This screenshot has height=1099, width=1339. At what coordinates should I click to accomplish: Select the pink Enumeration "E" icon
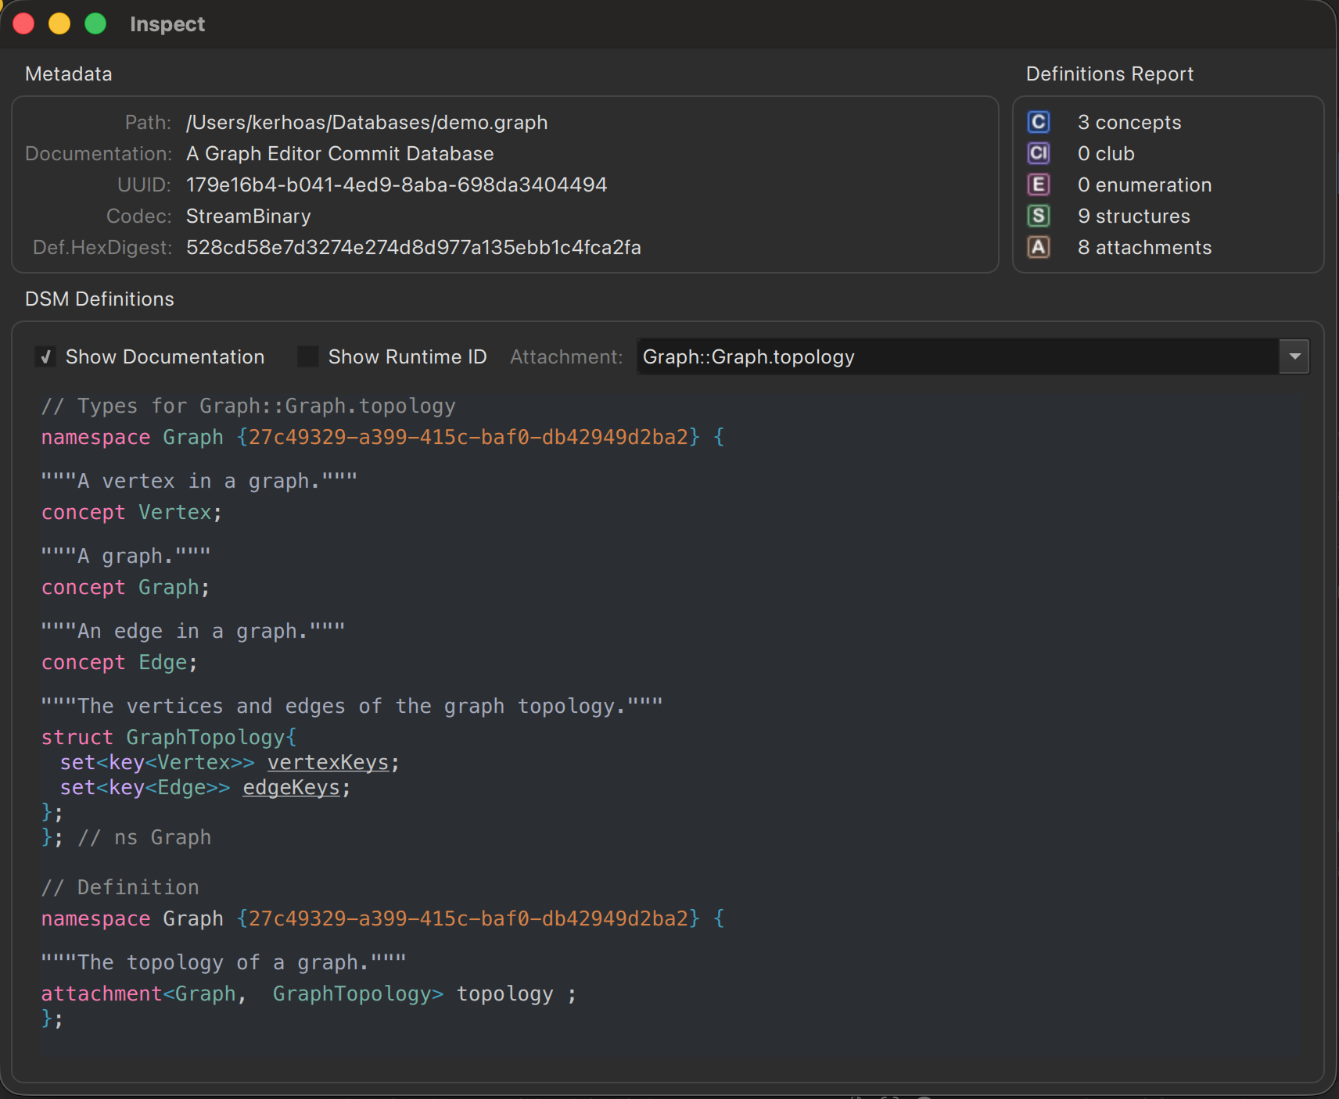click(1038, 184)
